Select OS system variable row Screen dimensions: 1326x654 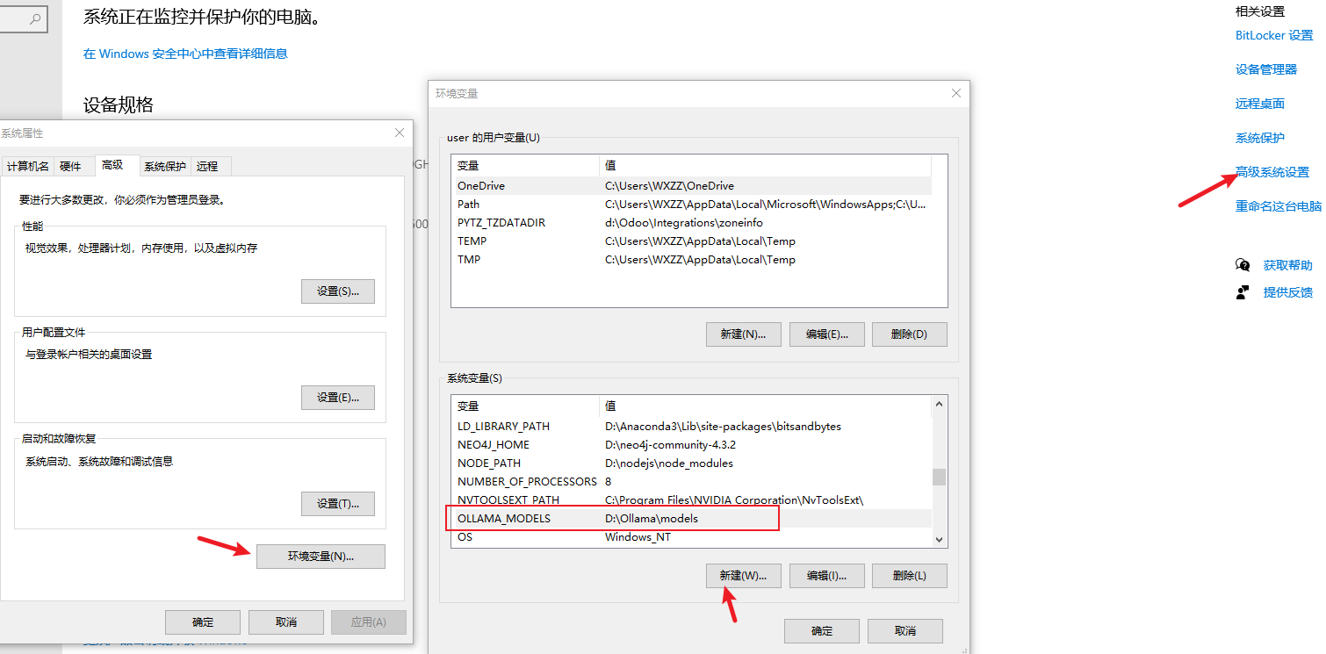(692, 537)
